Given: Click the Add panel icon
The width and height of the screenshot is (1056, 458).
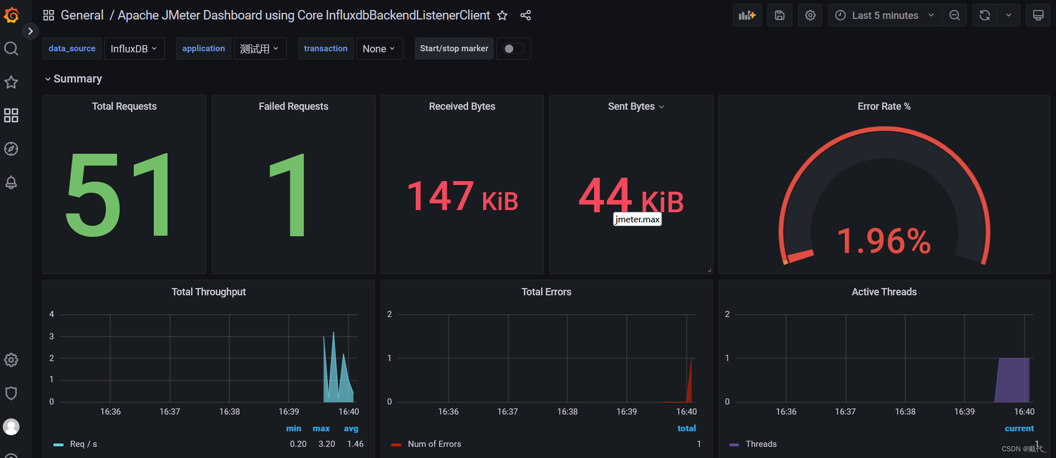Looking at the screenshot, I should pyautogui.click(x=747, y=16).
